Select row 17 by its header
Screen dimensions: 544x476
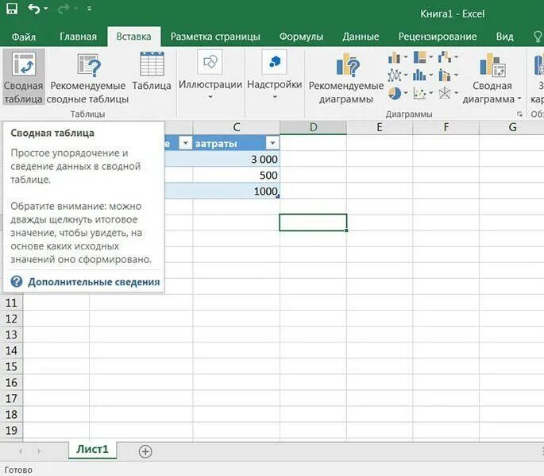pos(11,398)
